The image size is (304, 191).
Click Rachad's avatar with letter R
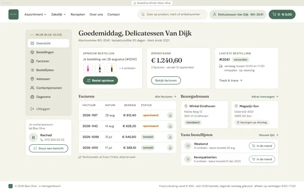click(33, 137)
